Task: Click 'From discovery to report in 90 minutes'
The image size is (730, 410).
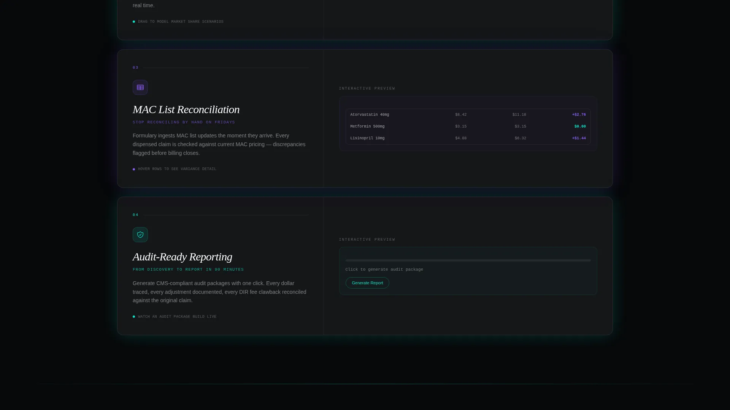Action: pyautogui.click(x=188, y=270)
